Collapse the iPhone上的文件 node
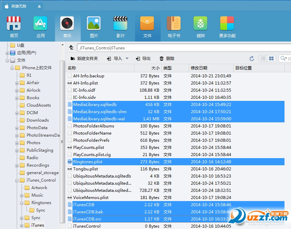 click(x=12, y=68)
